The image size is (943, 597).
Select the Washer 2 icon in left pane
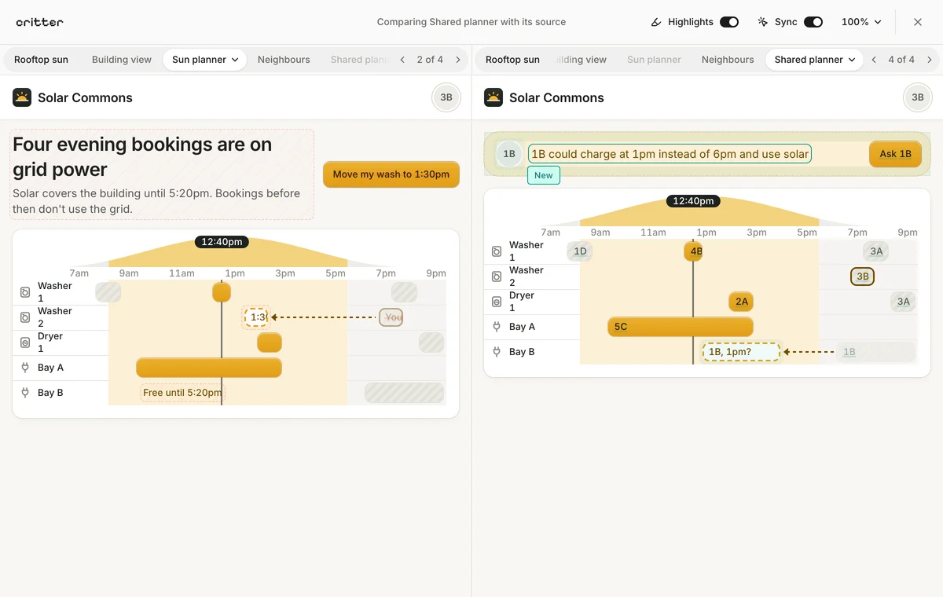(x=25, y=317)
